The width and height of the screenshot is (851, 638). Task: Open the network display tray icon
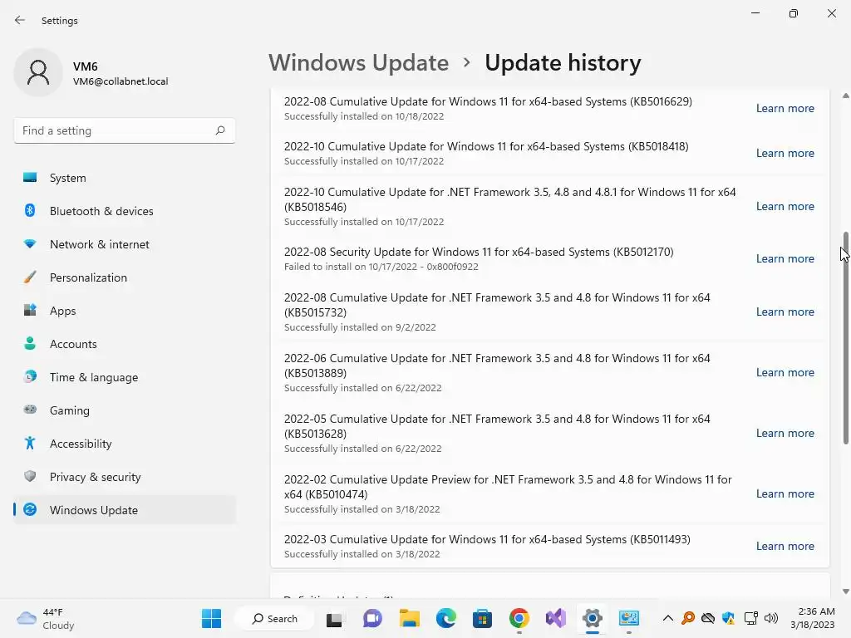click(x=750, y=618)
